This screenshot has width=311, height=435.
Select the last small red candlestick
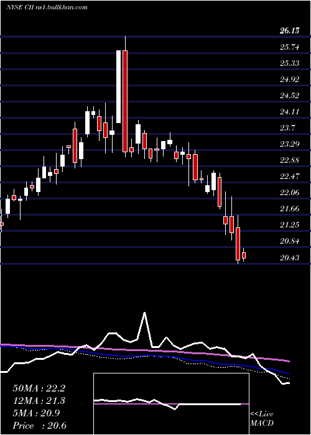pos(244,255)
